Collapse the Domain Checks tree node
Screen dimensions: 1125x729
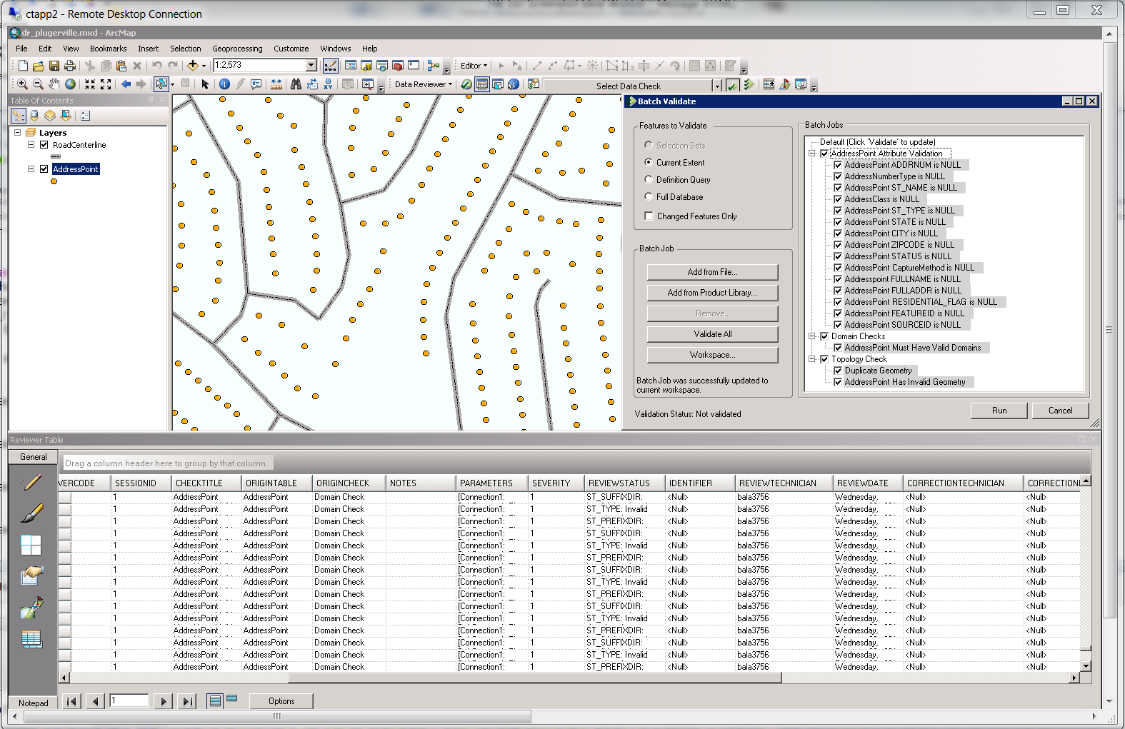(812, 336)
